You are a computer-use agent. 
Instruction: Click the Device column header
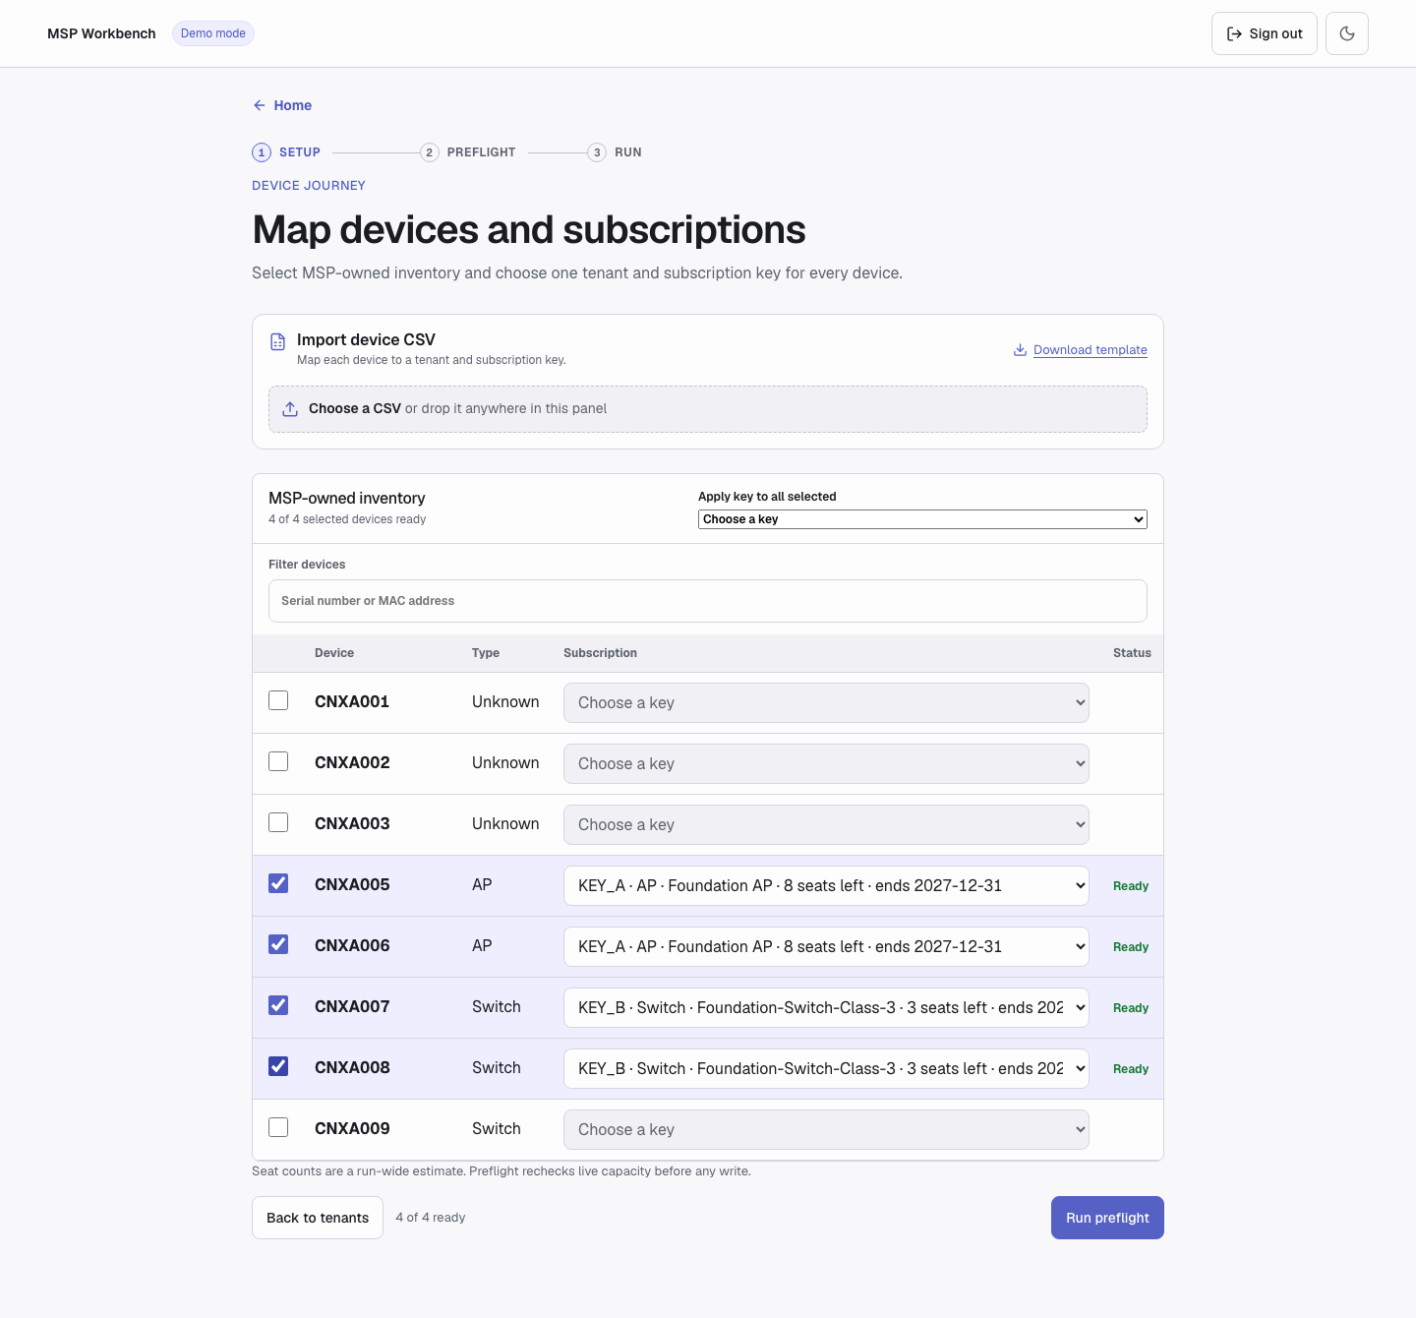pos(334,653)
